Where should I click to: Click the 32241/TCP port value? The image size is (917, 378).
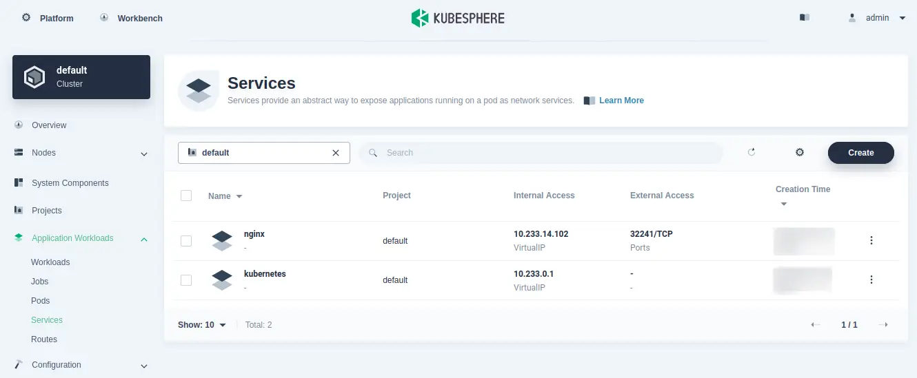(652, 234)
